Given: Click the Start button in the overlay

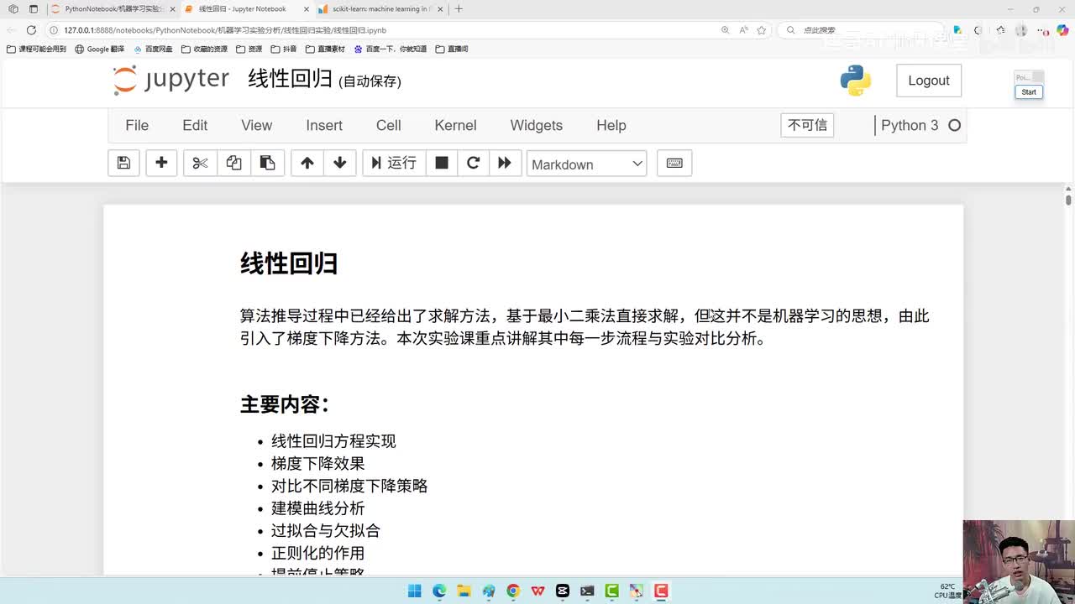Looking at the screenshot, I should (1029, 92).
